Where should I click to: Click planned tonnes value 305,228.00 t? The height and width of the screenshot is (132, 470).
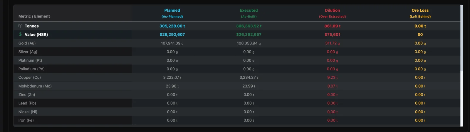(x=172, y=26)
